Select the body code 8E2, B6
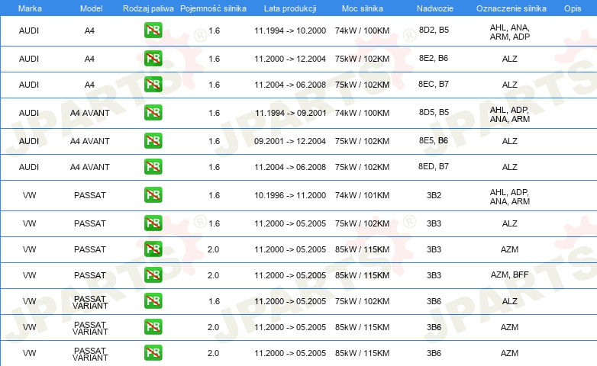Screen dimensions: 597x366 tap(434, 58)
